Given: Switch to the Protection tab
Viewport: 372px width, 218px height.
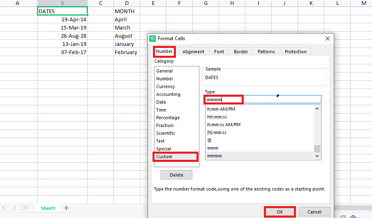Looking at the screenshot, I should pos(296,52).
